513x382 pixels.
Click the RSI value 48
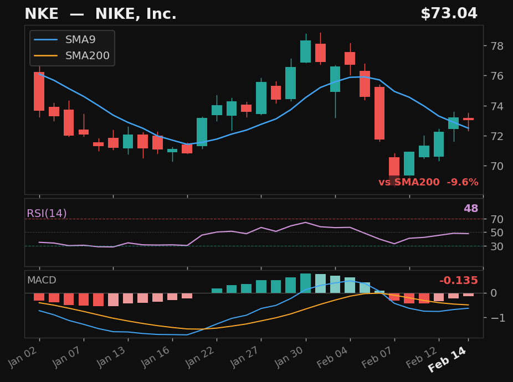tap(471, 208)
